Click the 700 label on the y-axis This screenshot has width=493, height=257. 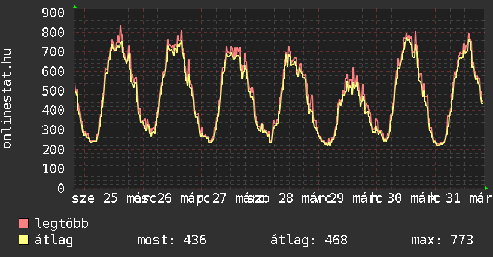pos(54,51)
